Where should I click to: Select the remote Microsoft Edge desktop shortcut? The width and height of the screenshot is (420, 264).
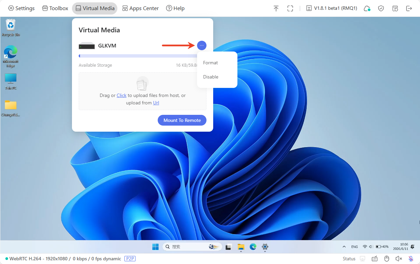tap(11, 56)
